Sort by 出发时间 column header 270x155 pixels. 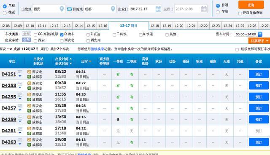coord(63,59)
